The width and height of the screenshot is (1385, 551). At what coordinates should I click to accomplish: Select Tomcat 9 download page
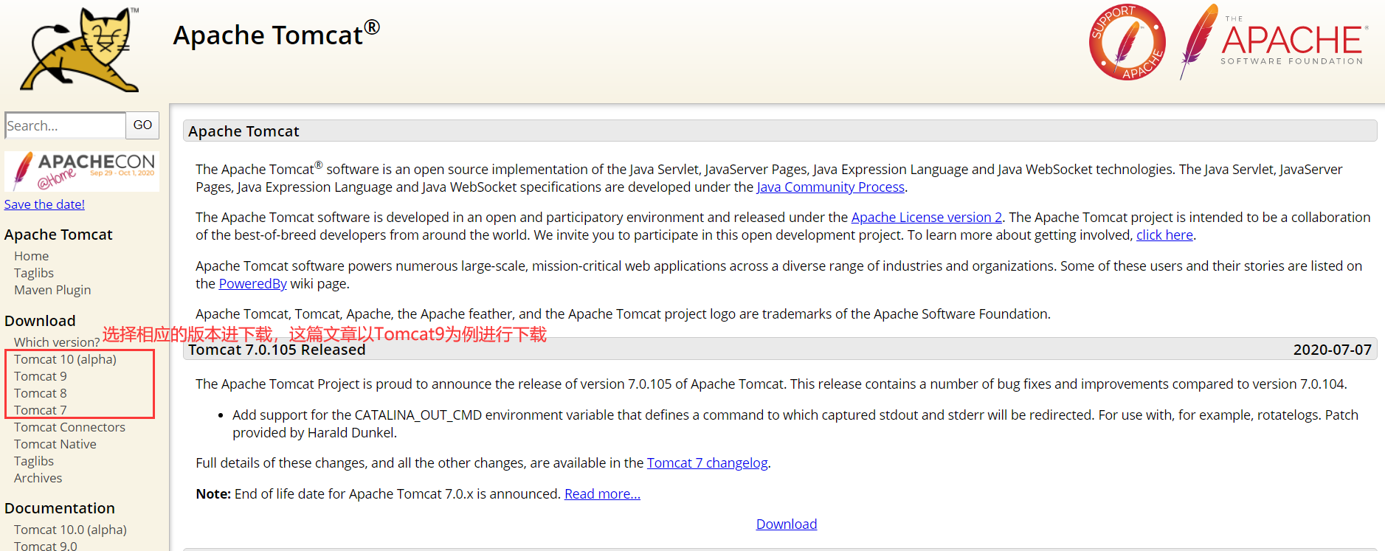pos(40,376)
